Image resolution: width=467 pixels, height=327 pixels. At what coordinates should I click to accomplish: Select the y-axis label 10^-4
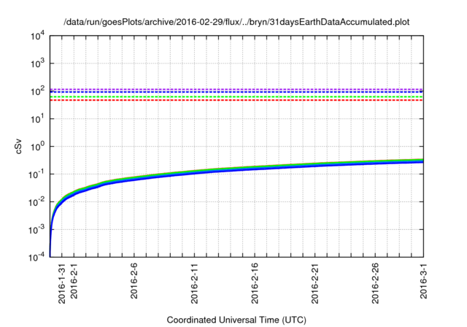point(37,256)
